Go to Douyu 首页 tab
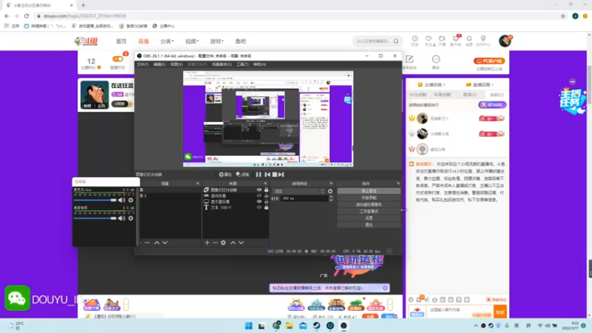 tap(121, 41)
